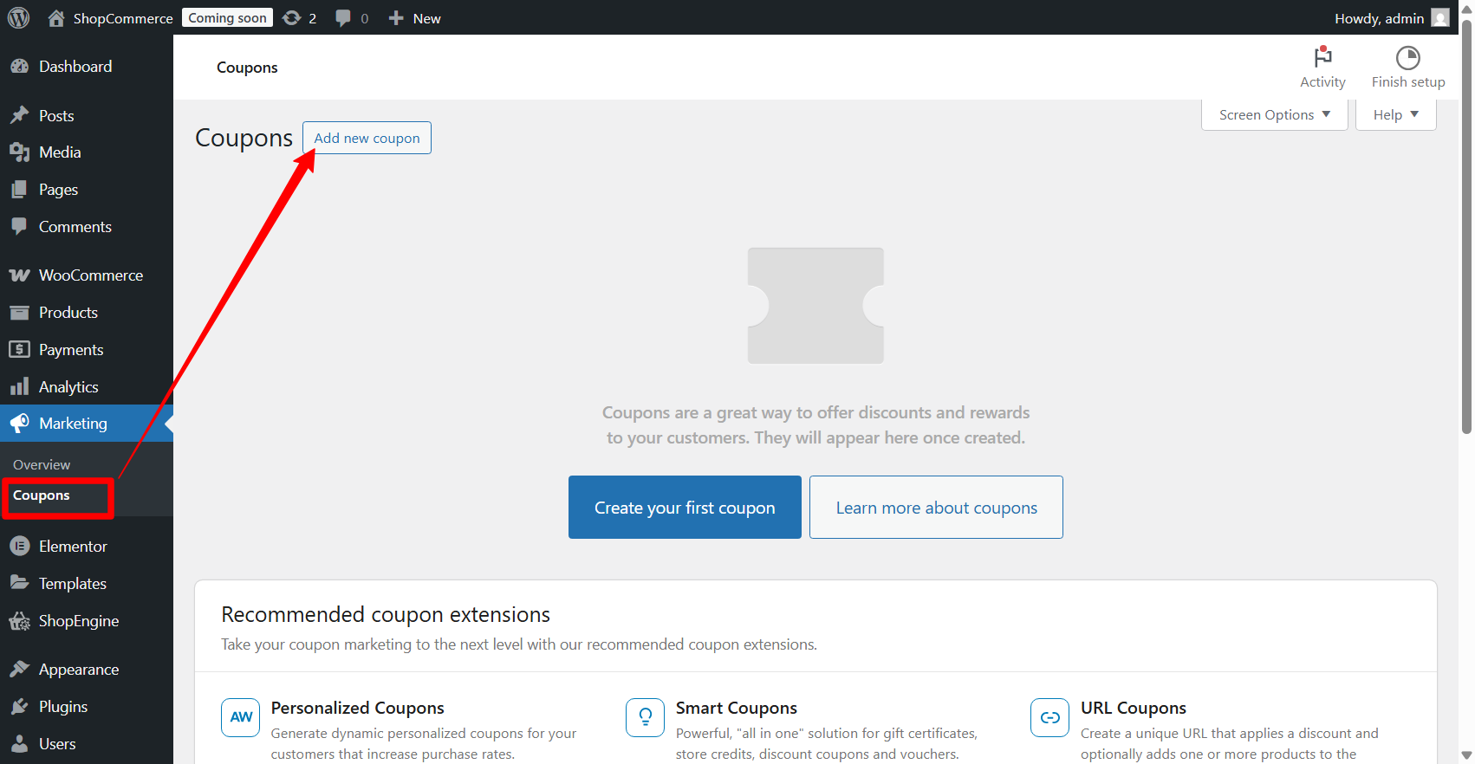Click the Marketing megaphone icon

click(x=19, y=423)
